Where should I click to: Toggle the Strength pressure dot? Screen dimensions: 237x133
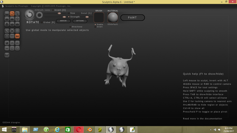click(x=69, y=17)
